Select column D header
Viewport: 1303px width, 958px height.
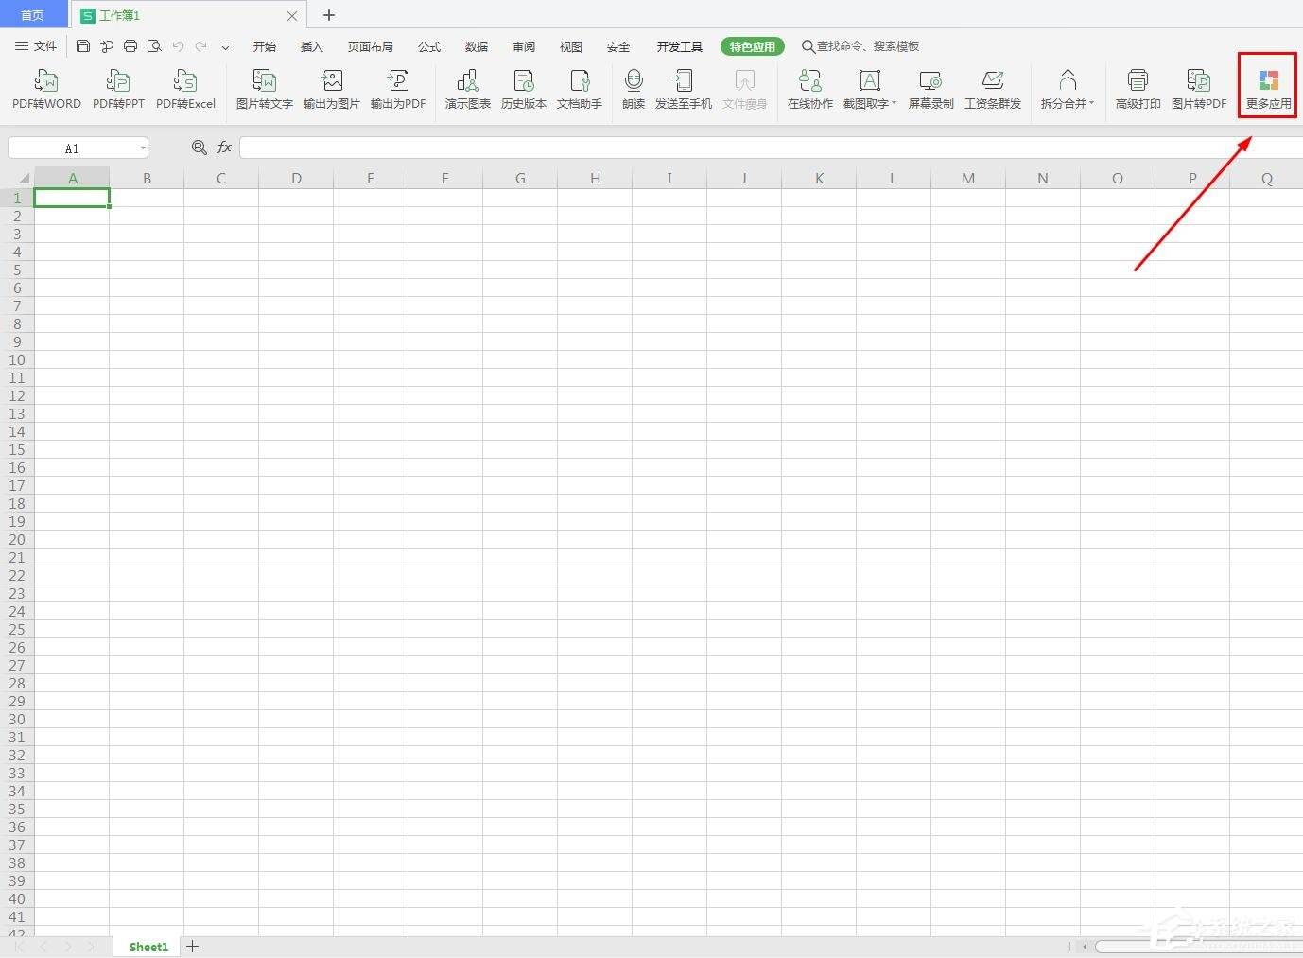coord(296,178)
